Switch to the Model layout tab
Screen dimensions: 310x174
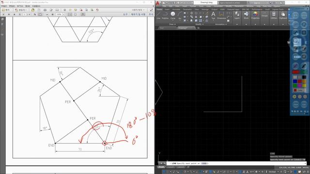click(x=161, y=167)
